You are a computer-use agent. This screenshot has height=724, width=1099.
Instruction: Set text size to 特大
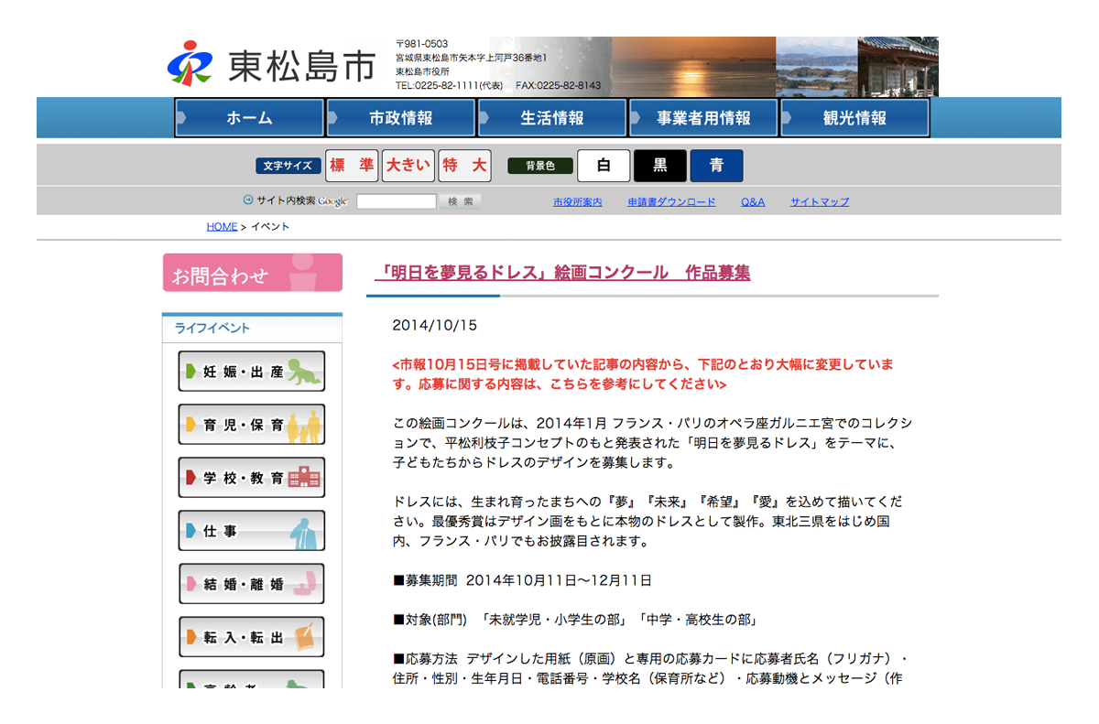pos(464,166)
